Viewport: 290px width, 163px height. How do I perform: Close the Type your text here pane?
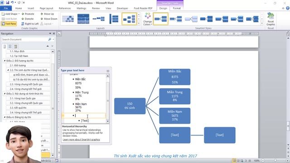point(108,71)
